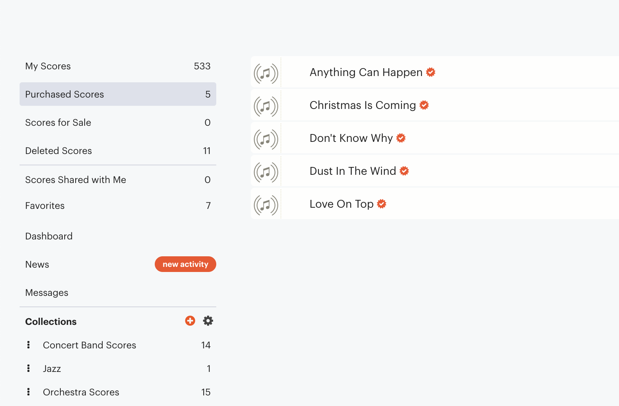Open the Favorites list

pos(45,206)
